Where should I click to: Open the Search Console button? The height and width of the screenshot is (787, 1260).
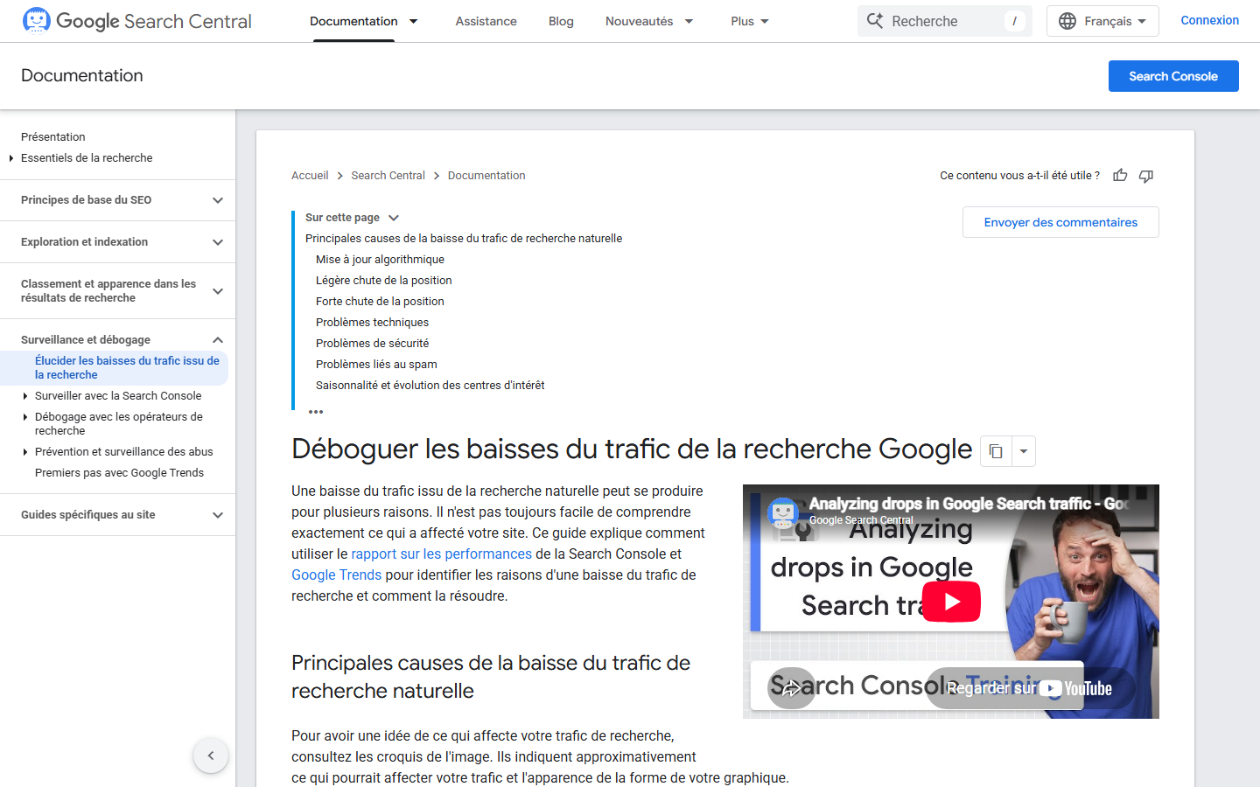point(1173,76)
